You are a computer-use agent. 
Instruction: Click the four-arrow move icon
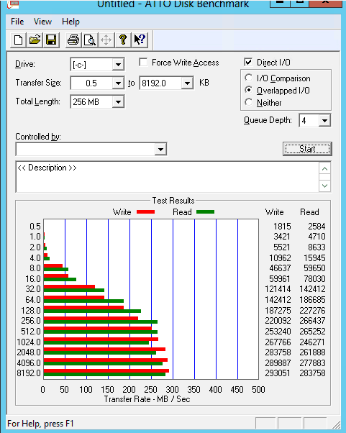click(106, 40)
